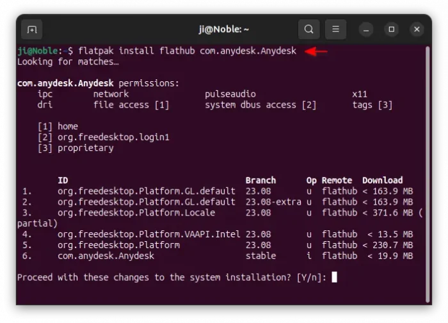Click the '23.08-extra' branch value
448x323 pixels.
273,202
